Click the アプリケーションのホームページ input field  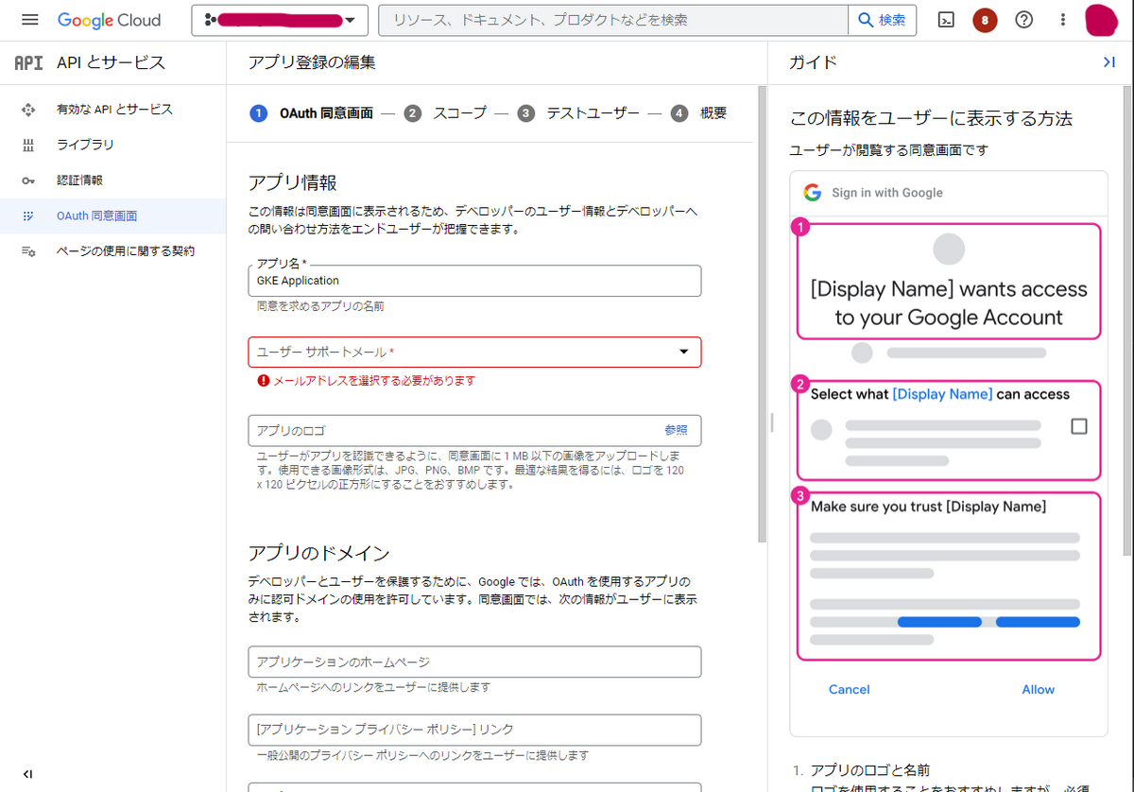474,662
